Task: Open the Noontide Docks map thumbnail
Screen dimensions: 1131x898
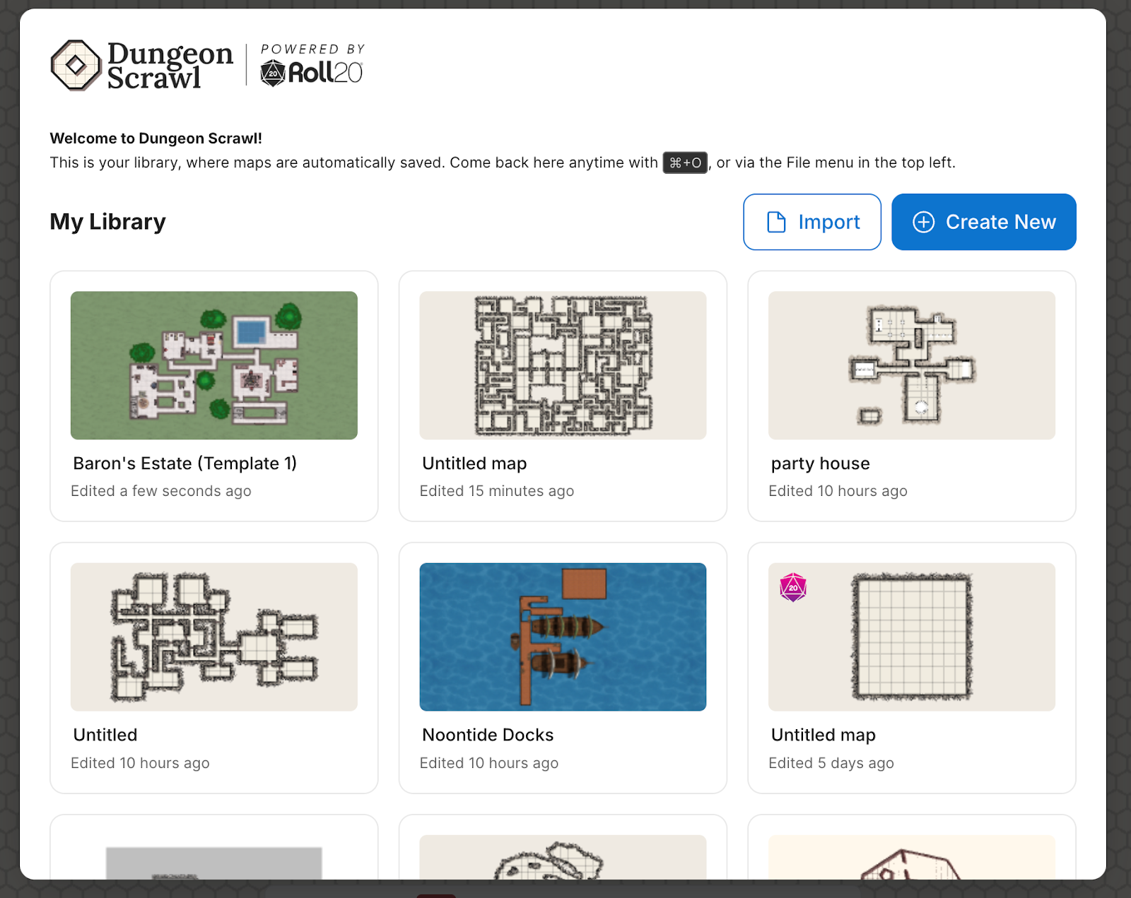Action: point(563,637)
